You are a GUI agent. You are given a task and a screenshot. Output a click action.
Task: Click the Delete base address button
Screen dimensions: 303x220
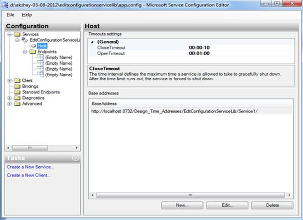(x=272, y=205)
